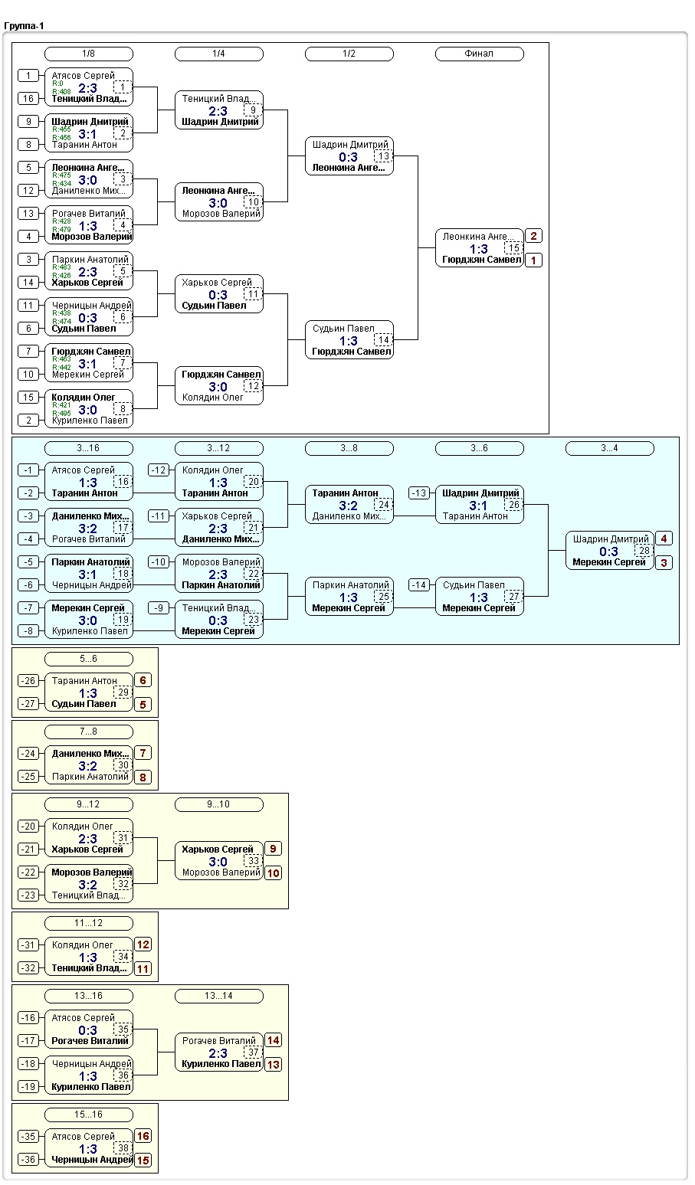Click 2nd place badge beside Леонкина in final
The width and height of the screenshot is (695, 1185).
pos(533,237)
